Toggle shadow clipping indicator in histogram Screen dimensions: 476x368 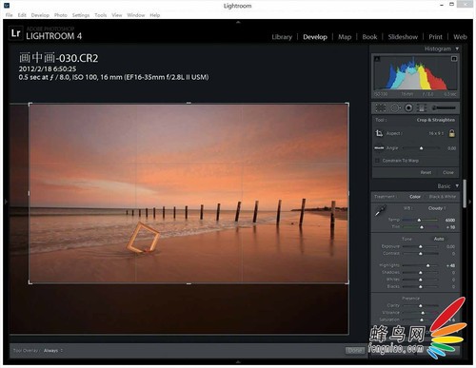coord(377,59)
